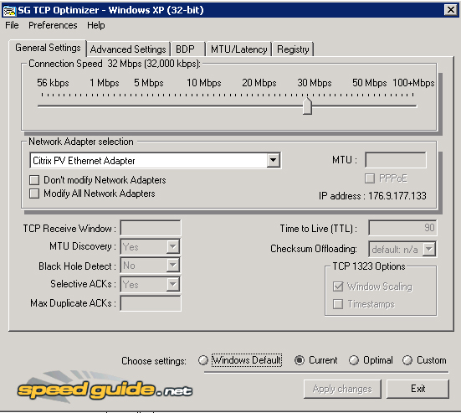Open the Checksum Offloading dropdown
The width and height of the screenshot is (461, 413).
coord(429,249)
